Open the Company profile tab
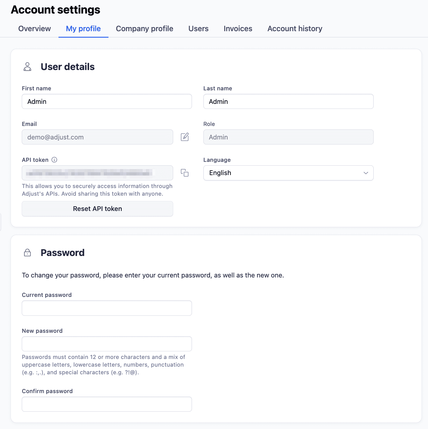The width and height of the screenshot is (428, 429). pyautogui.click(x=145, y=29)
